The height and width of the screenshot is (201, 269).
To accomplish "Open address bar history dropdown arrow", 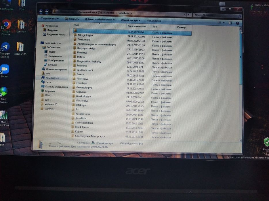I will click(185, 15).
